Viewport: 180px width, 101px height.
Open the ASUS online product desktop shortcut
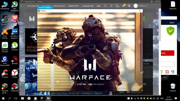tap(15, 34)
